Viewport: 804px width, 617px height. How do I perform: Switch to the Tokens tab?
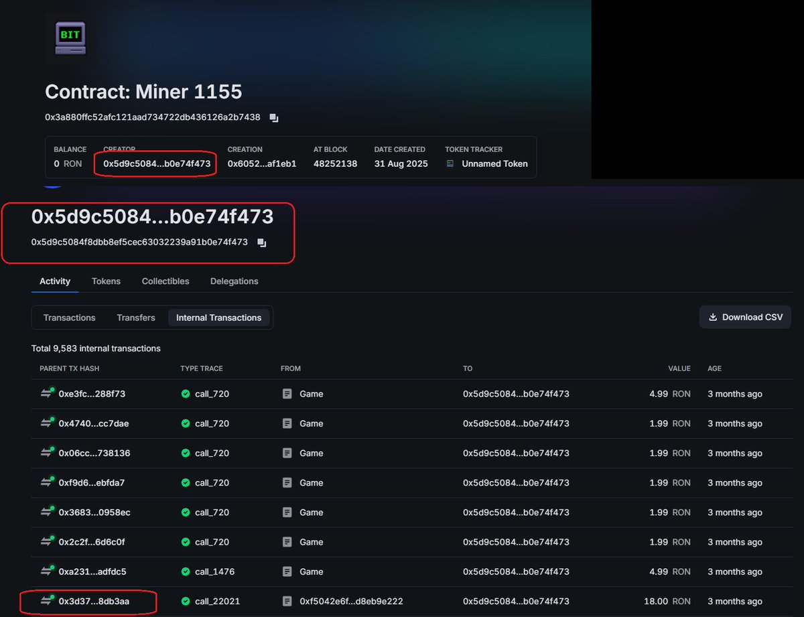106,281
